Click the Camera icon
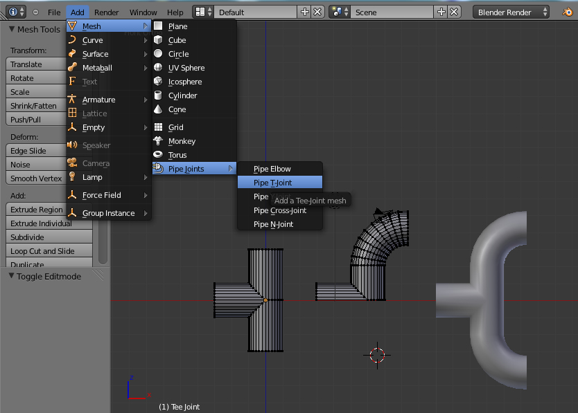The width and height of the screenshot is (578, 413). 72,163
